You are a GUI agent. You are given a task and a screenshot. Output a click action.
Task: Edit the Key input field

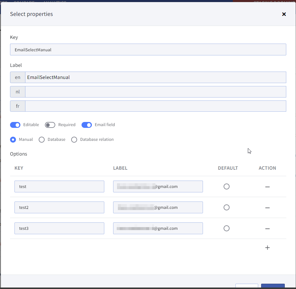click(148, 49)
